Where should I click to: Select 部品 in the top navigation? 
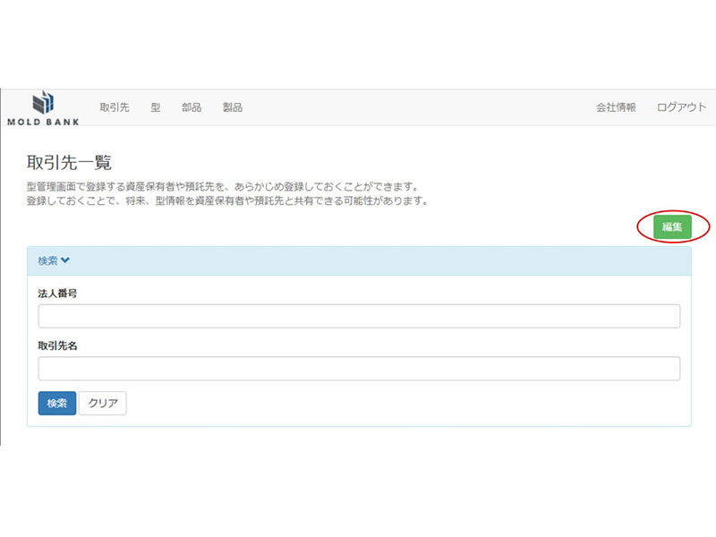192,107
